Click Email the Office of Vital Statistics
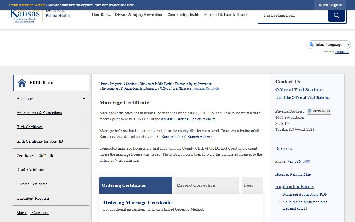This screenshot has height=222, width=355. click(303, 97)
